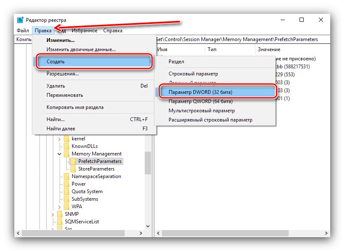Open the Избранное menu

(84, 31)
